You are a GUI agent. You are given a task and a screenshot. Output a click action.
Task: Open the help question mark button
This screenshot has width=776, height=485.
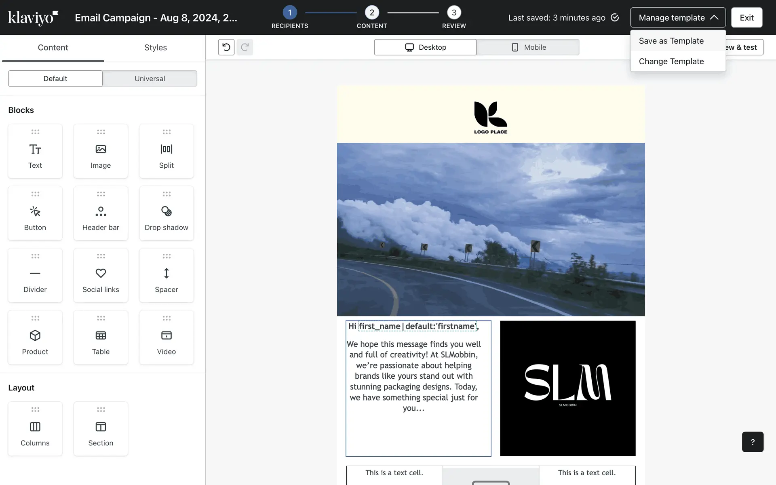[x=752, y=442]
